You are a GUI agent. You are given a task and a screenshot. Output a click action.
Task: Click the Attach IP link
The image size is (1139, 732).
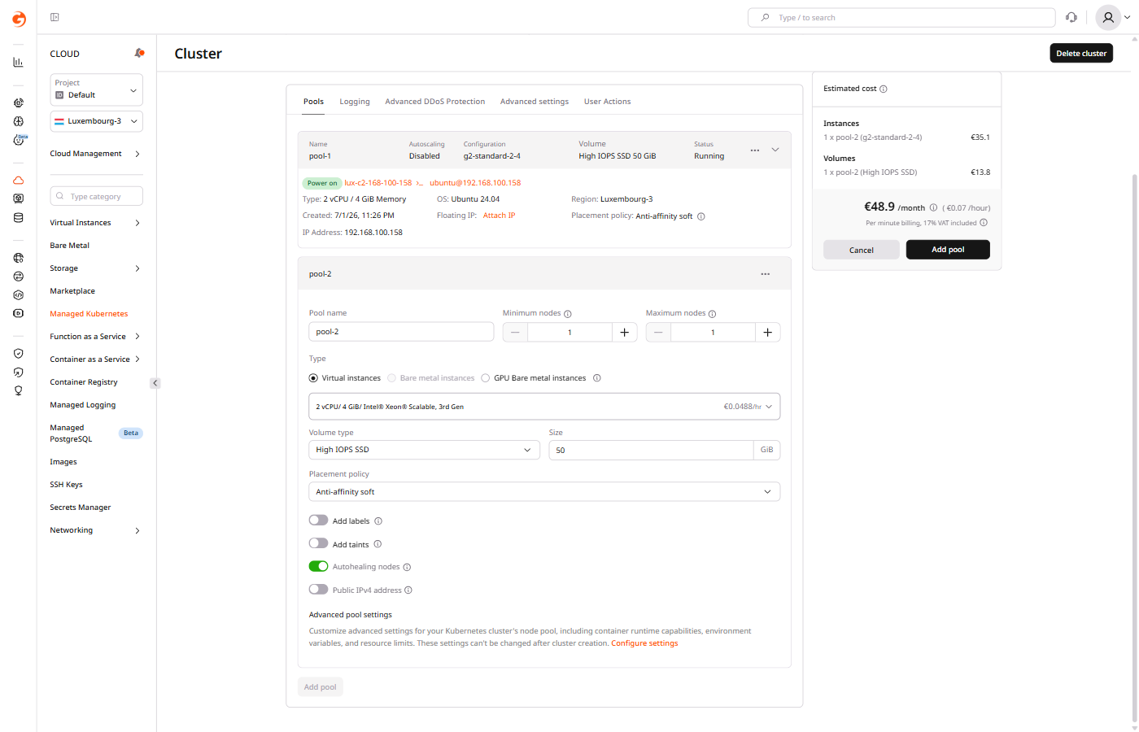pos(500,216)
